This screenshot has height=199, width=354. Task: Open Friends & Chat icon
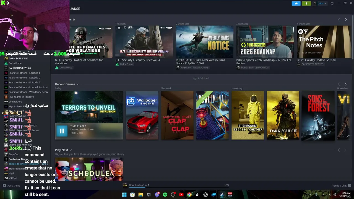[350, 185]
